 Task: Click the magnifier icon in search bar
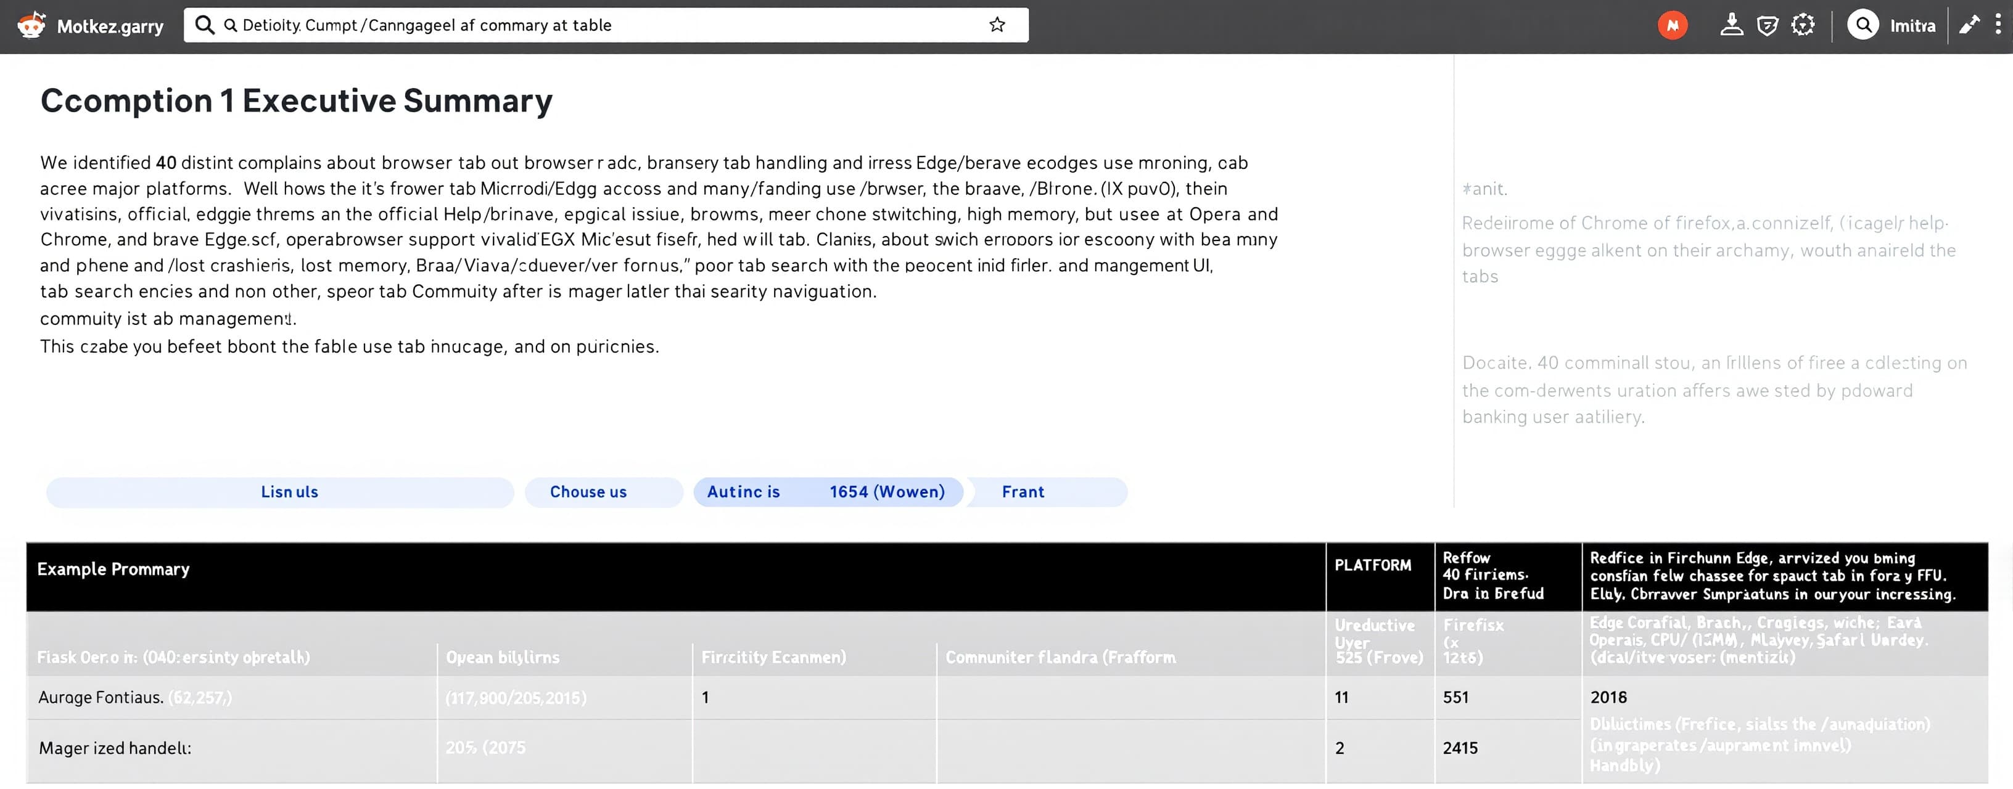205,25
